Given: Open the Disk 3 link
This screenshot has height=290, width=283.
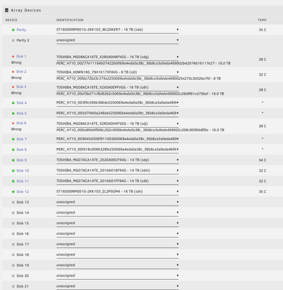Looking at the screenshot, I should pos(21,87).
